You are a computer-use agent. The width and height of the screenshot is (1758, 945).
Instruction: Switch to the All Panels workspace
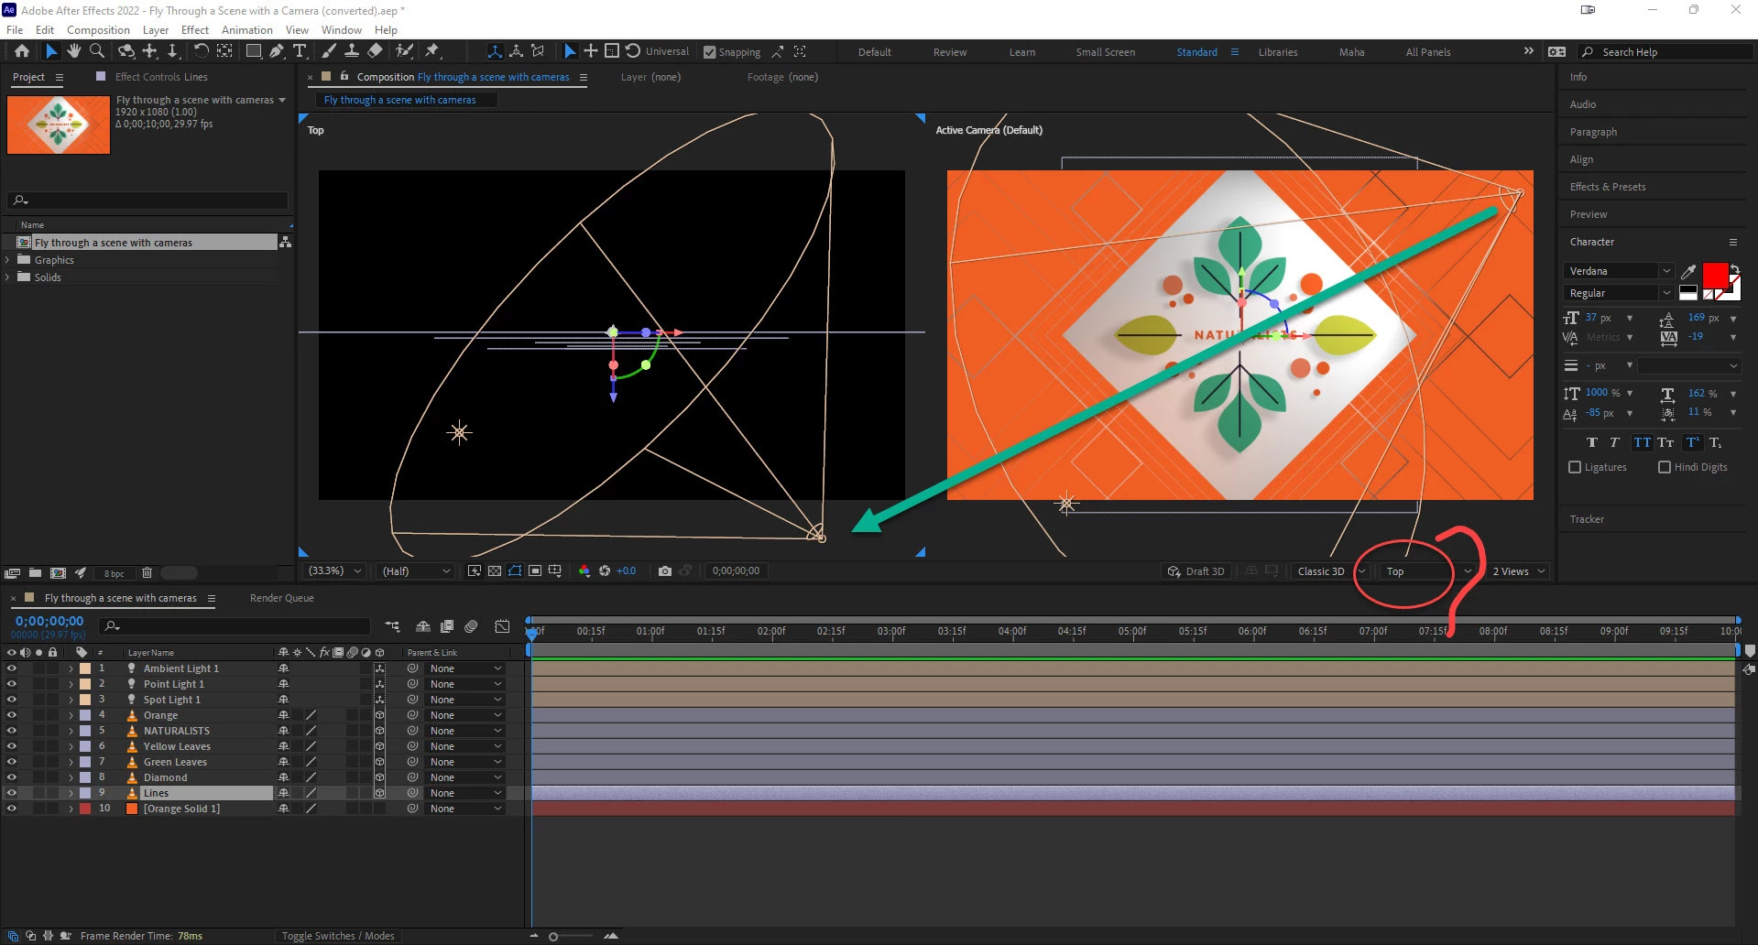pyautogui.click(x=1428, y=52)
